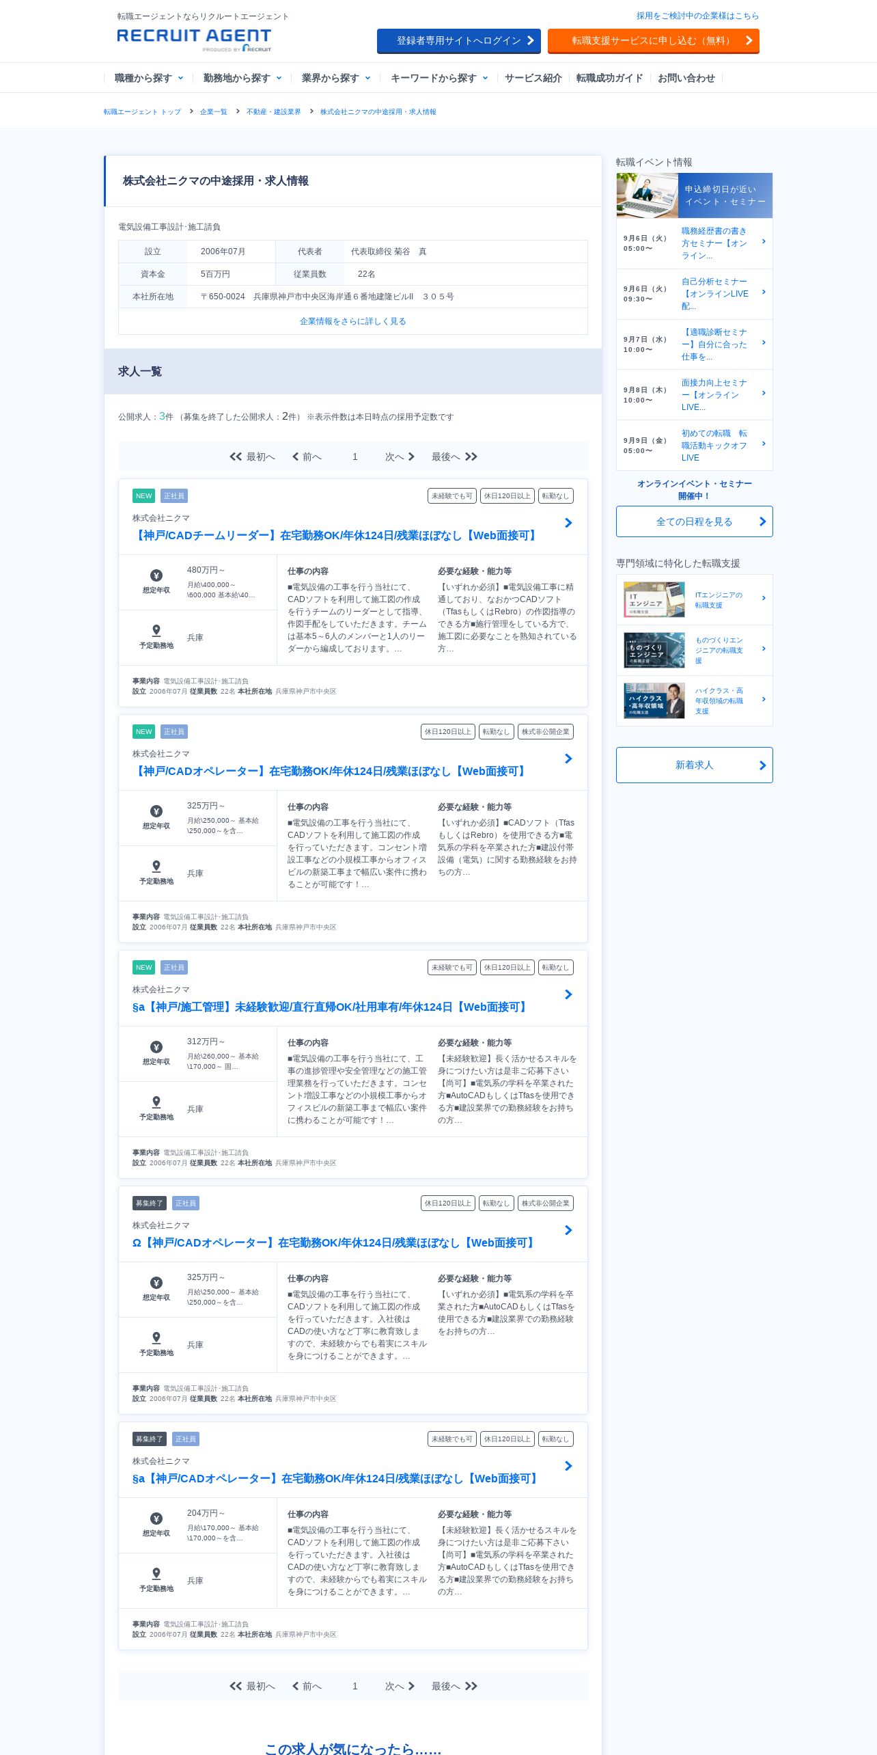Expand the 業界から探す menu
877x1755 pixels.
[x=336, y=78]
